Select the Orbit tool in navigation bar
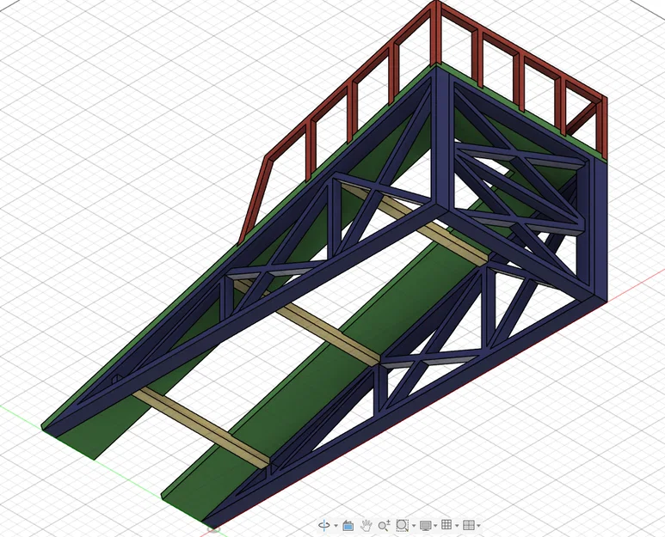The image size is (665, 537). tap(324, 525)
